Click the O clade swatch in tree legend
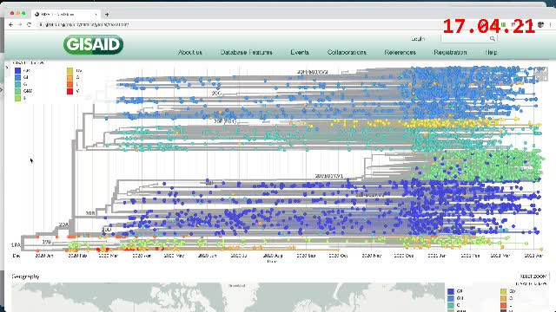Image resolution: width=556 pixels, height=312 pixels. click(69, 77)
